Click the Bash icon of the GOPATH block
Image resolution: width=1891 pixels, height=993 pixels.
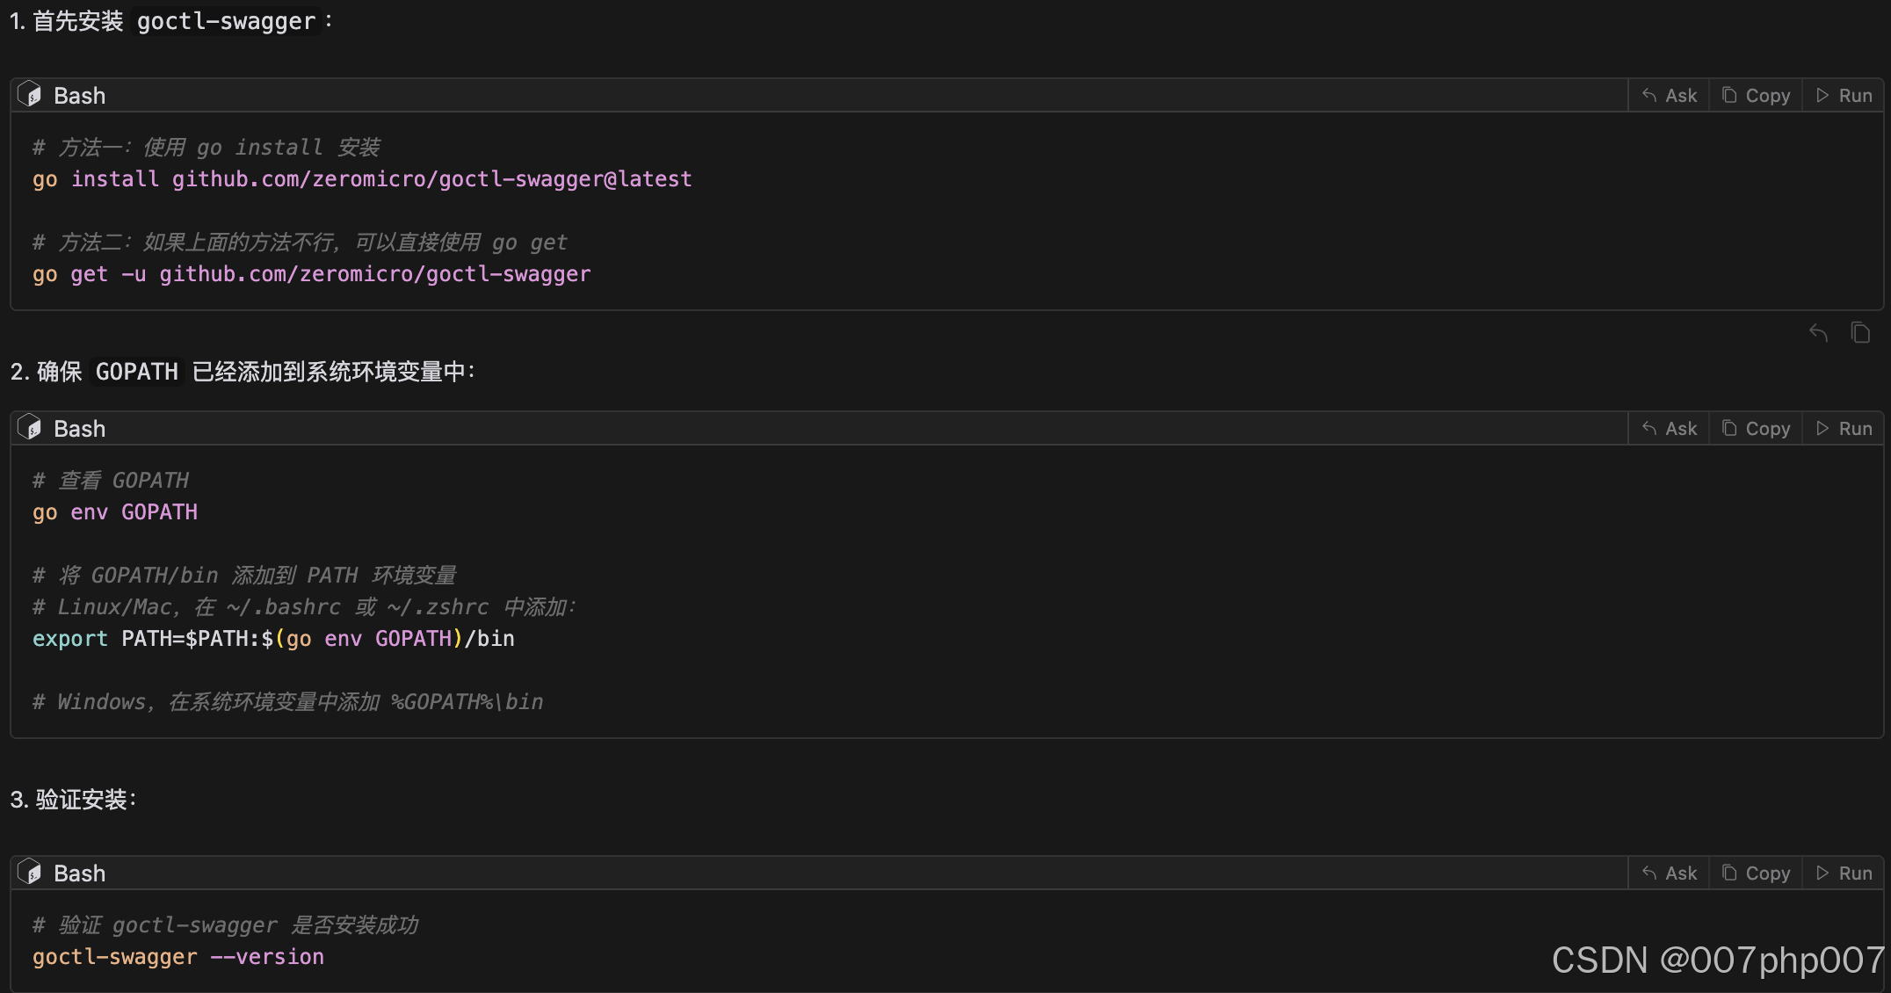(30, 428)
